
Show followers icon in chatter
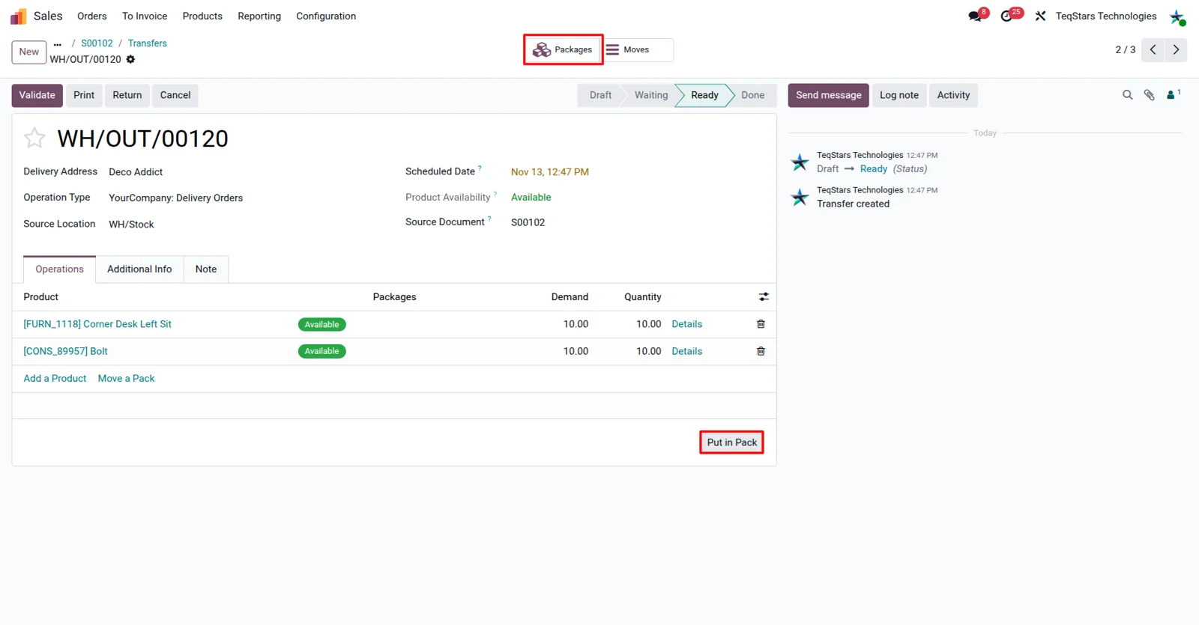(x=1173, y=94)
